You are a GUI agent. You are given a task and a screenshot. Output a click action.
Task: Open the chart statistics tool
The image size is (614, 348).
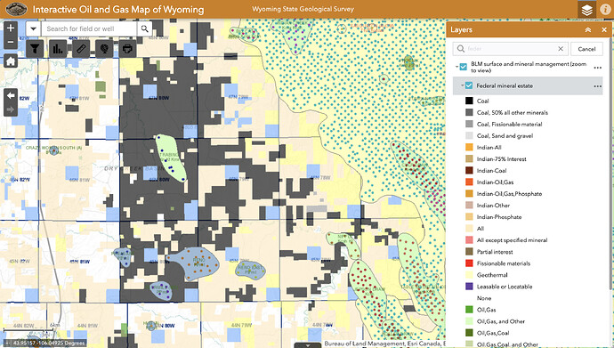point(58,49)
